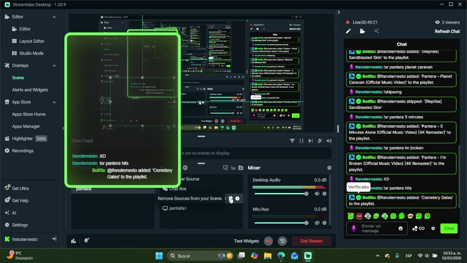Open source properties gear next to trash icon
This screenshot has height=263, width=467.
click(x=238, y=198)
